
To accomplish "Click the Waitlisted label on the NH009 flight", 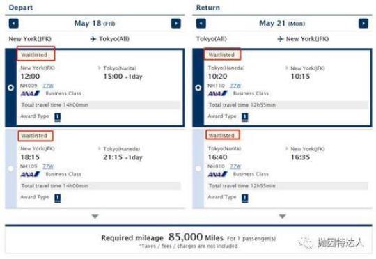I will [36, 54].
